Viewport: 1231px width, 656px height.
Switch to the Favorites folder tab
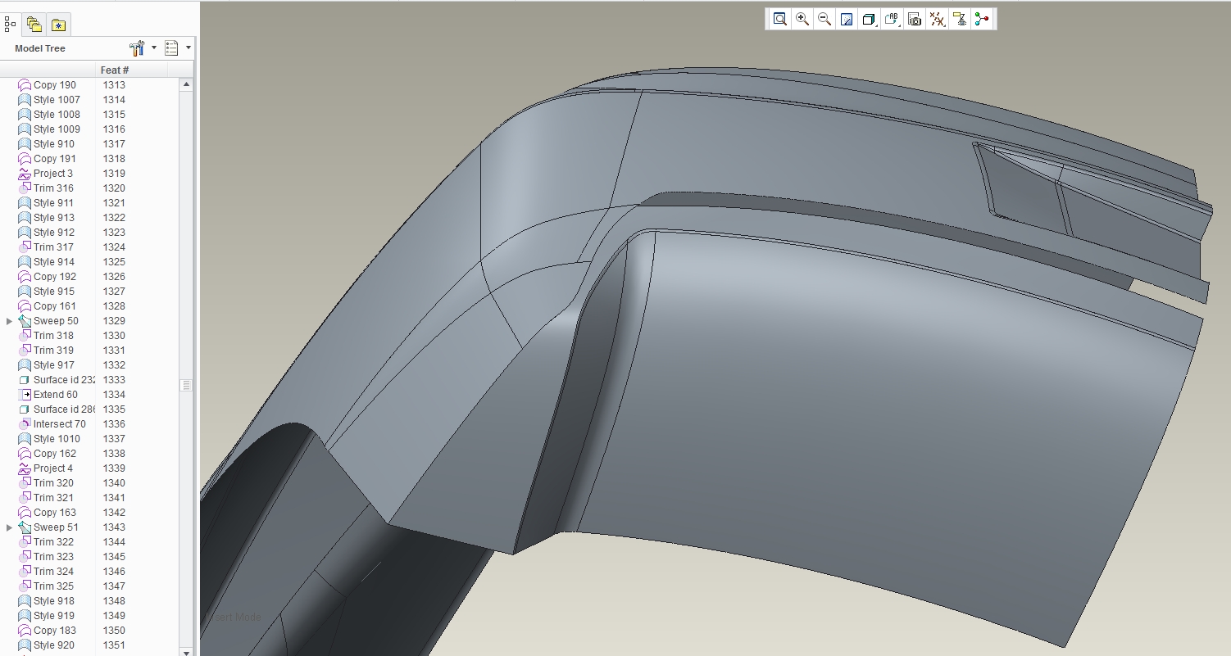(x=57, y=25)
